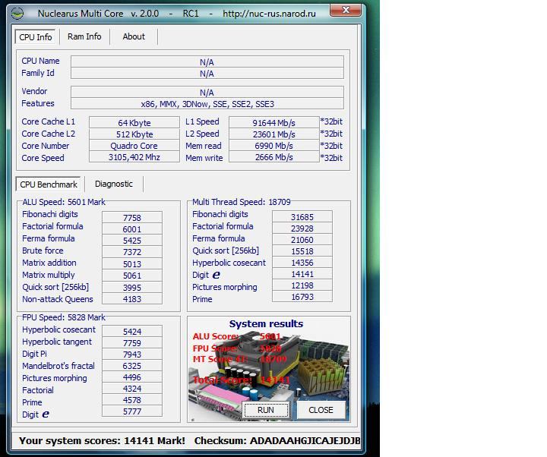Click FPU Pictures morphing score 4496
Screen dimensions: 547x457
132,377
